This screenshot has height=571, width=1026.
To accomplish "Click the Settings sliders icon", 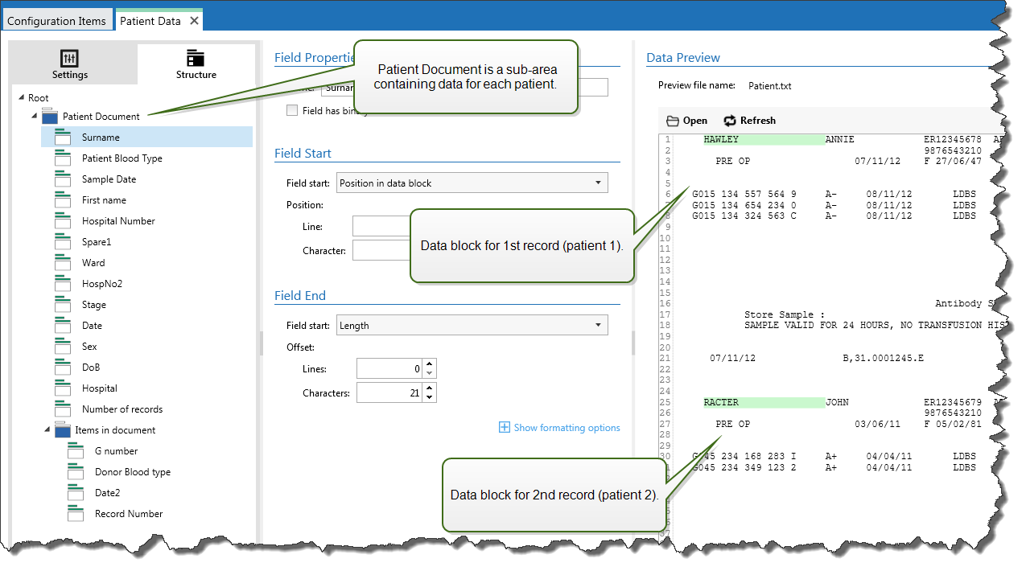I will [x=70, y=59].
